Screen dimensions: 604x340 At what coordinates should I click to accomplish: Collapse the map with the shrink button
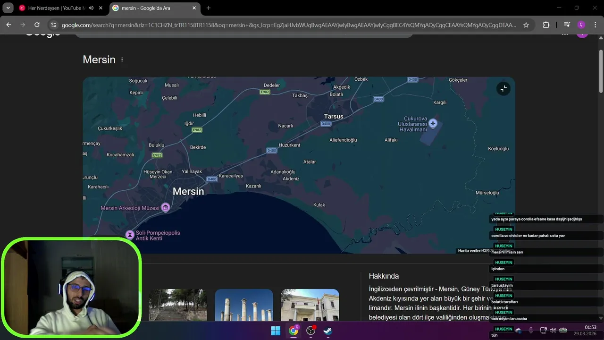pyautogui.click(x=503, y=88)
